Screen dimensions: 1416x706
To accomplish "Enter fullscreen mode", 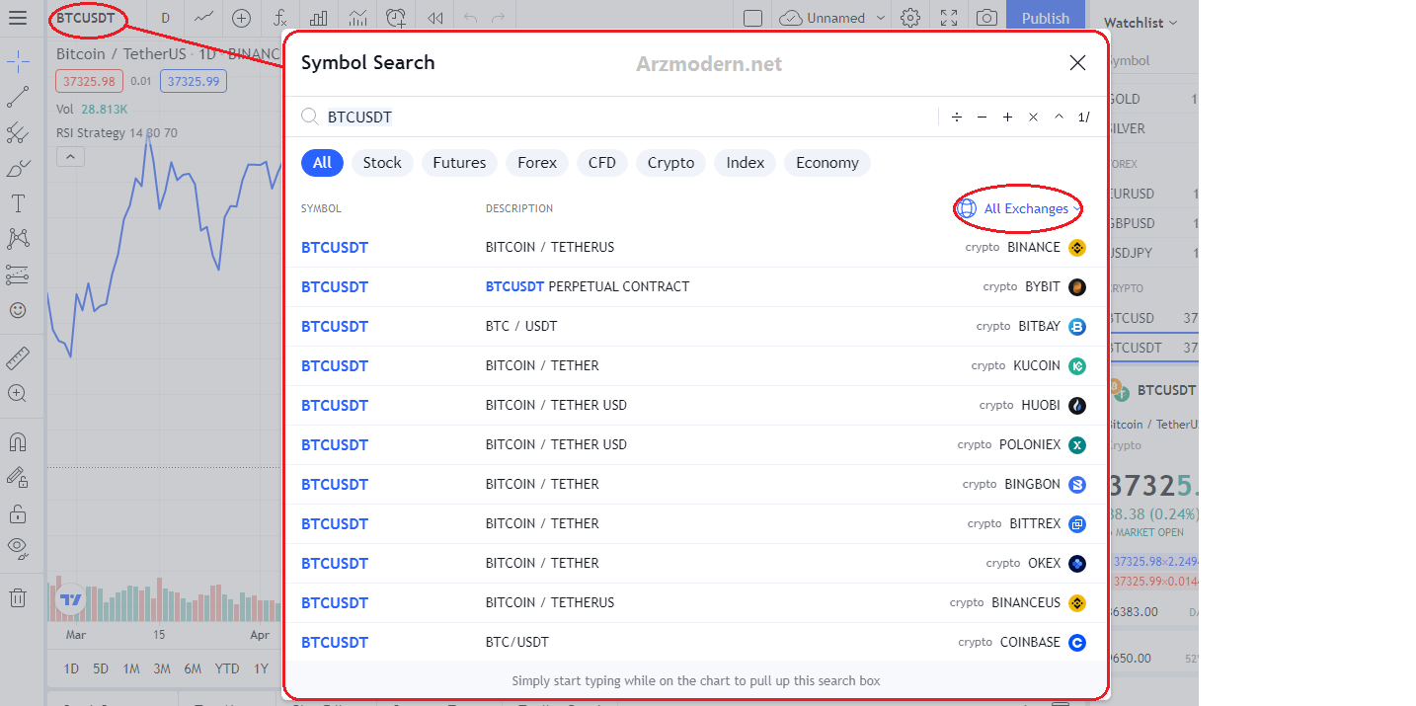I will click(949, 18).
